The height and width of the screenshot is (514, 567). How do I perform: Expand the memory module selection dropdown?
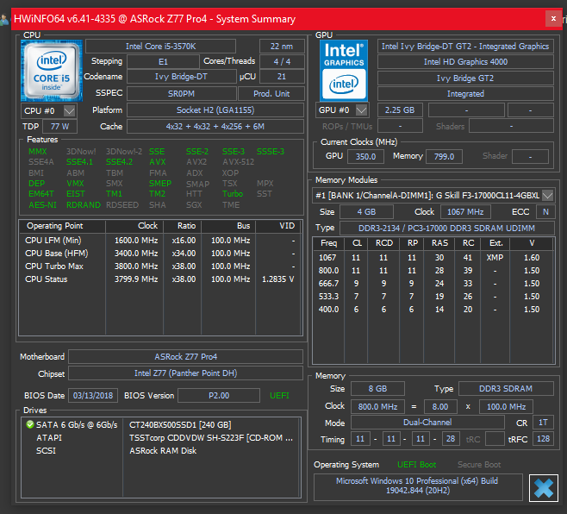pos(548,196)
